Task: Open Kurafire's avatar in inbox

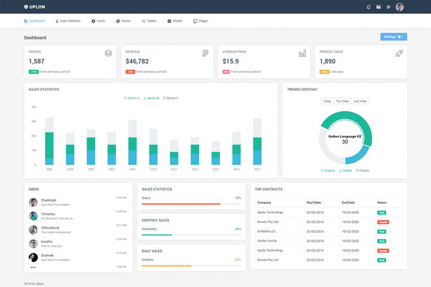Action: 33,243
